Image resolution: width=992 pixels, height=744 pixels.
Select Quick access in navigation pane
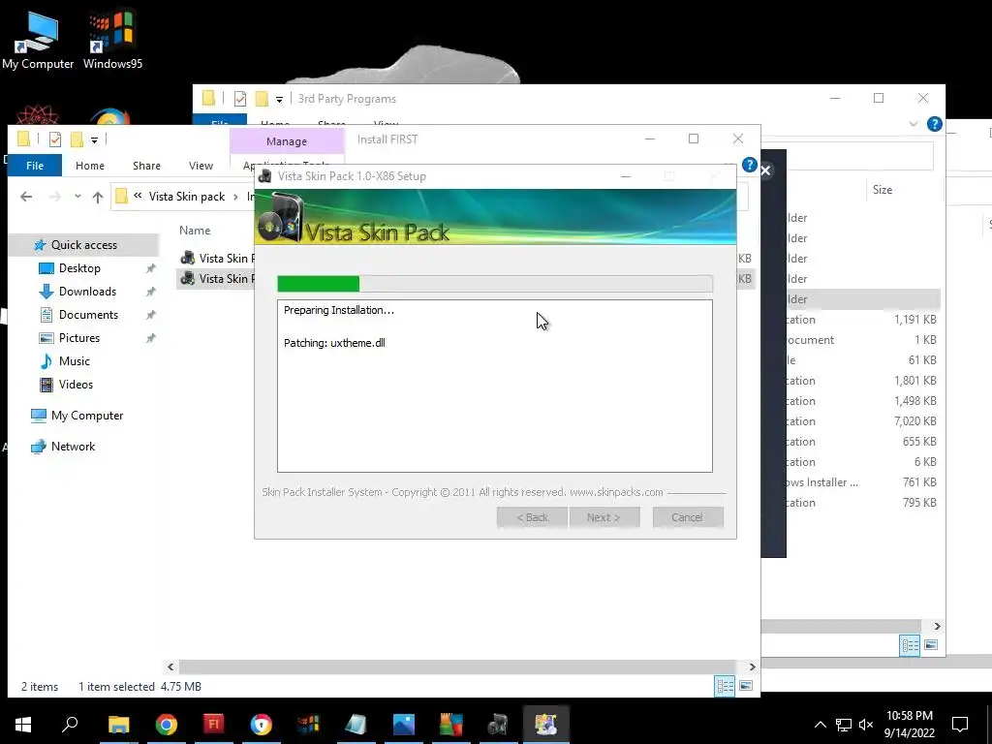click(84, 245)
